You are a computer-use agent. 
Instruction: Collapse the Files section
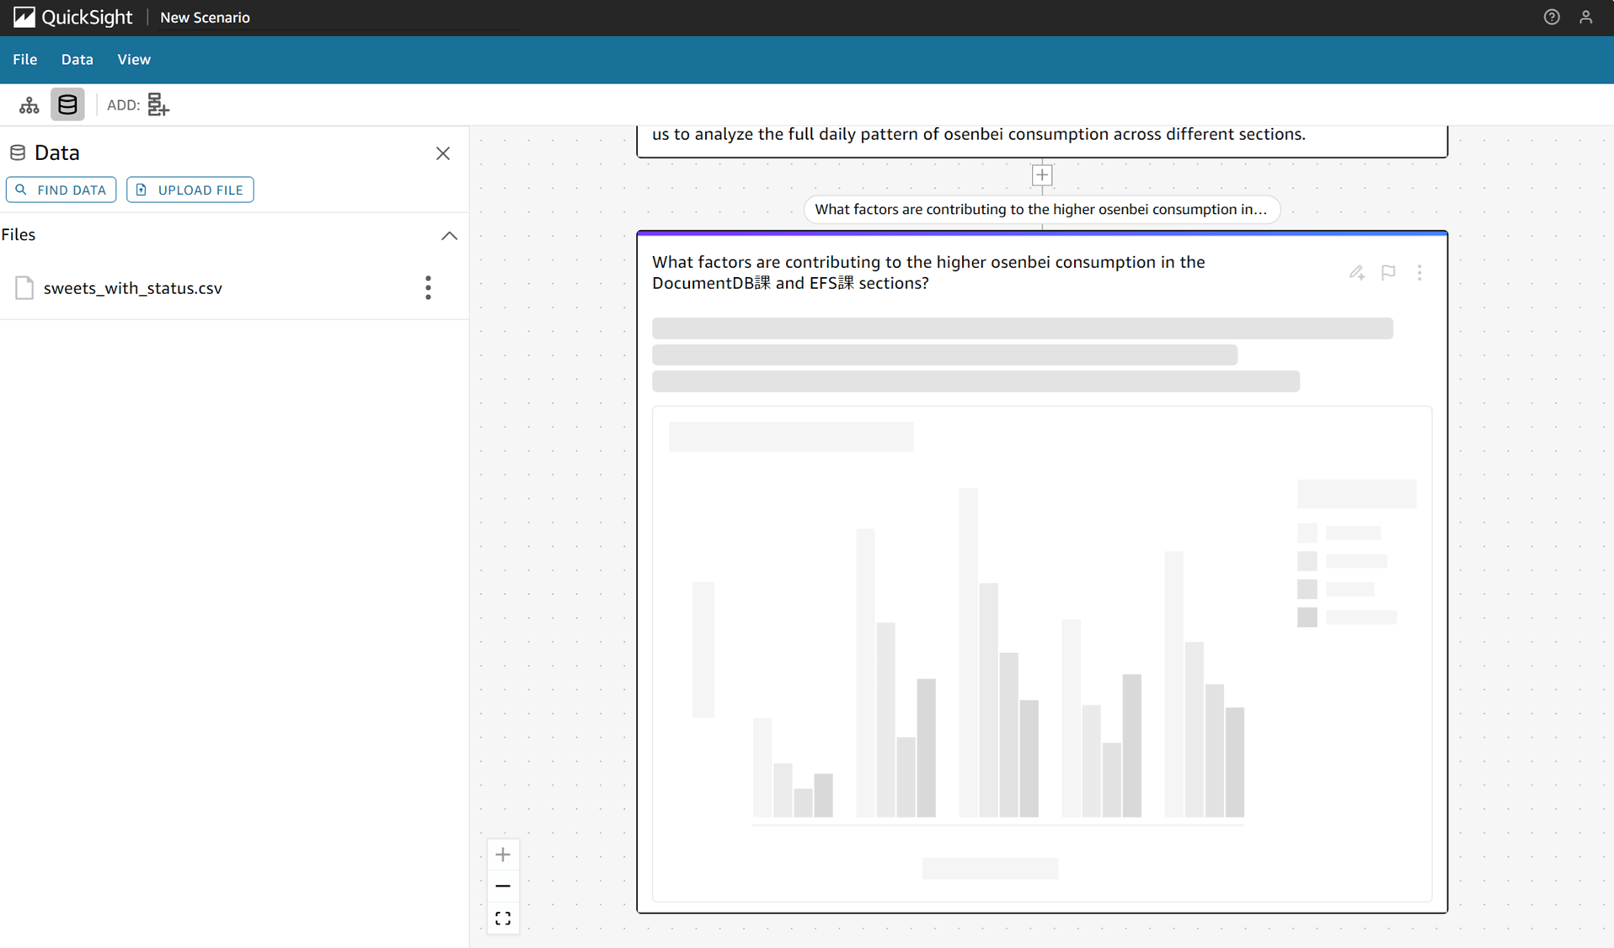click(449, 235)
